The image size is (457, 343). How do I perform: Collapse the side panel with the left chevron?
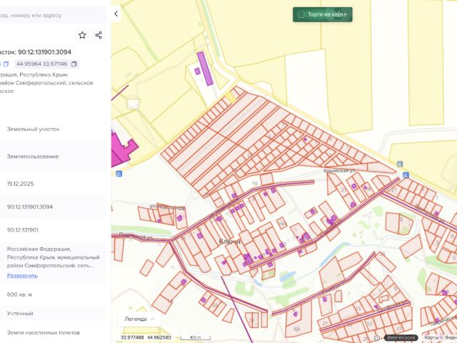tap(116, 14)
